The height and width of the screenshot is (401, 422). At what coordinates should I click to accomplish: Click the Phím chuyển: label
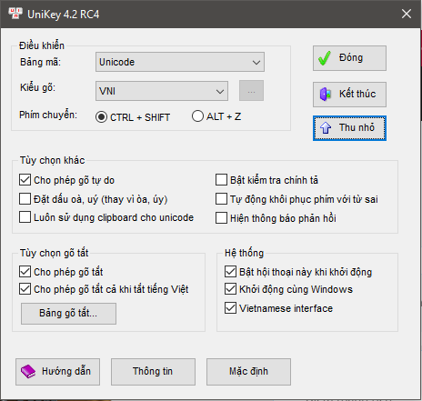[48, 115]
